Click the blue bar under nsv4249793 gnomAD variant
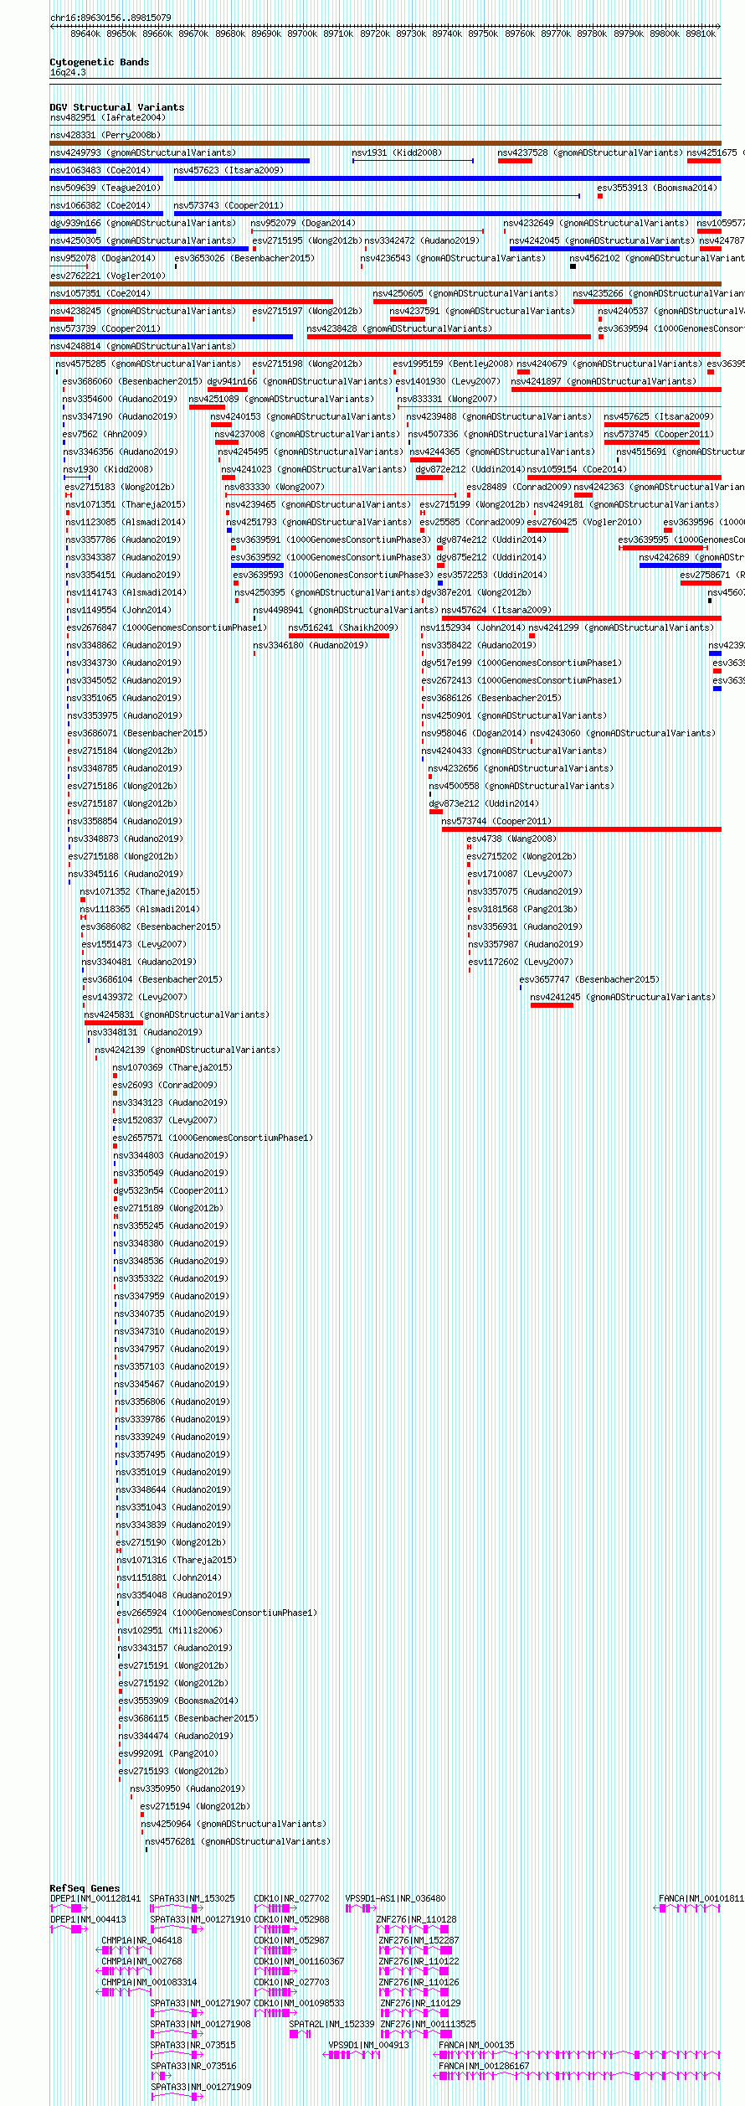745x2106 pixels. 180,161
